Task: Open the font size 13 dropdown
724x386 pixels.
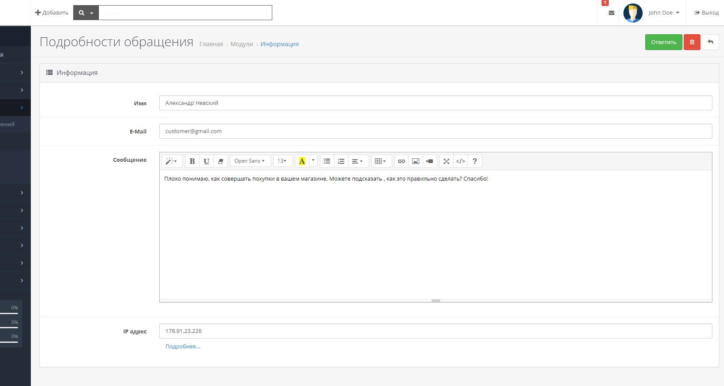Action: 282,161
